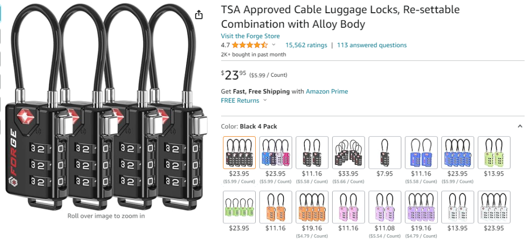526x248 pixels.
Task: Click main product image of locks
Action: tap(106, 107)
